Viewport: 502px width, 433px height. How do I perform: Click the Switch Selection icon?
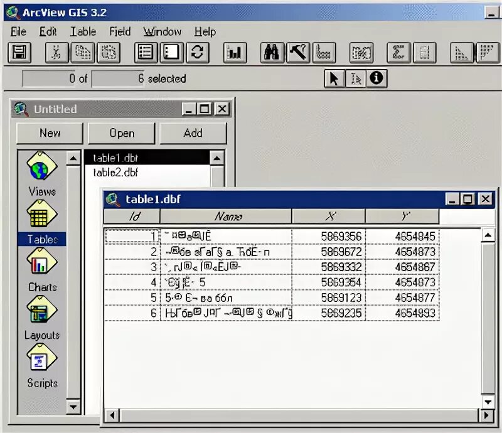point(198,53)
